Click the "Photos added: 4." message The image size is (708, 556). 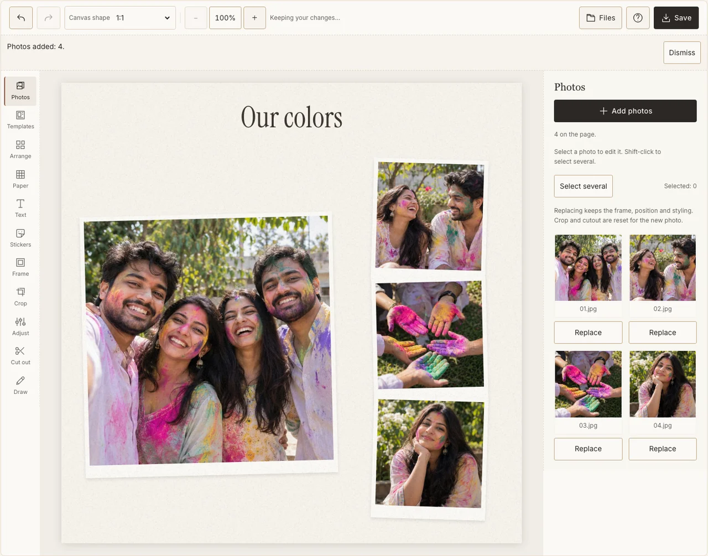point(36,46)
